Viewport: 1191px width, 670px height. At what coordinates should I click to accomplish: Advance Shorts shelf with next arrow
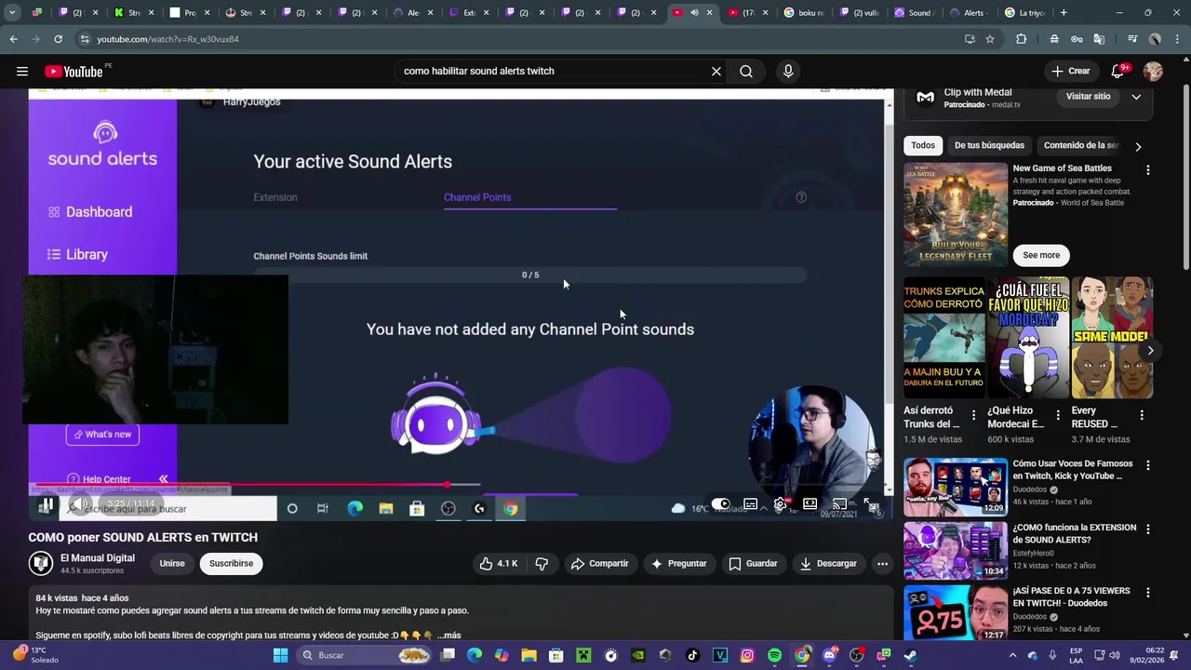1150,351
